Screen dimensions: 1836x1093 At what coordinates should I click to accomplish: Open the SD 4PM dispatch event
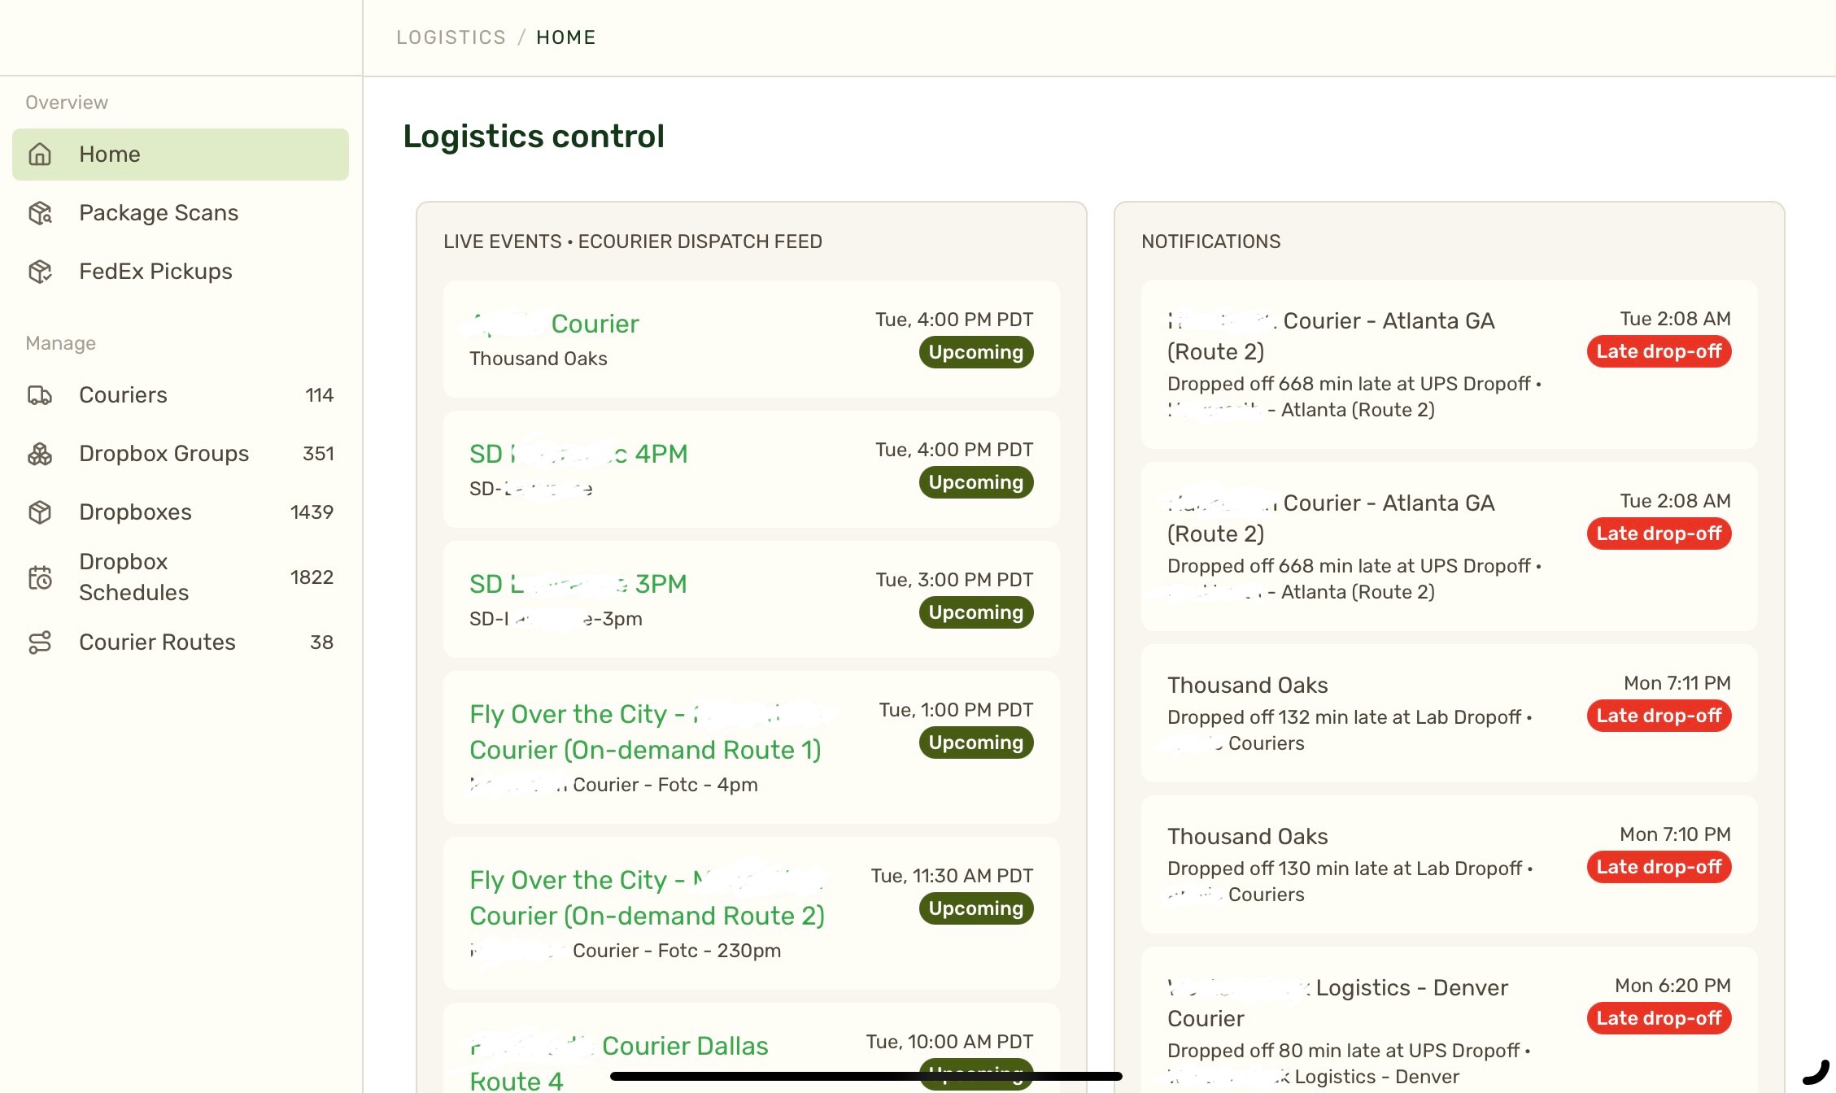point(751,469)
